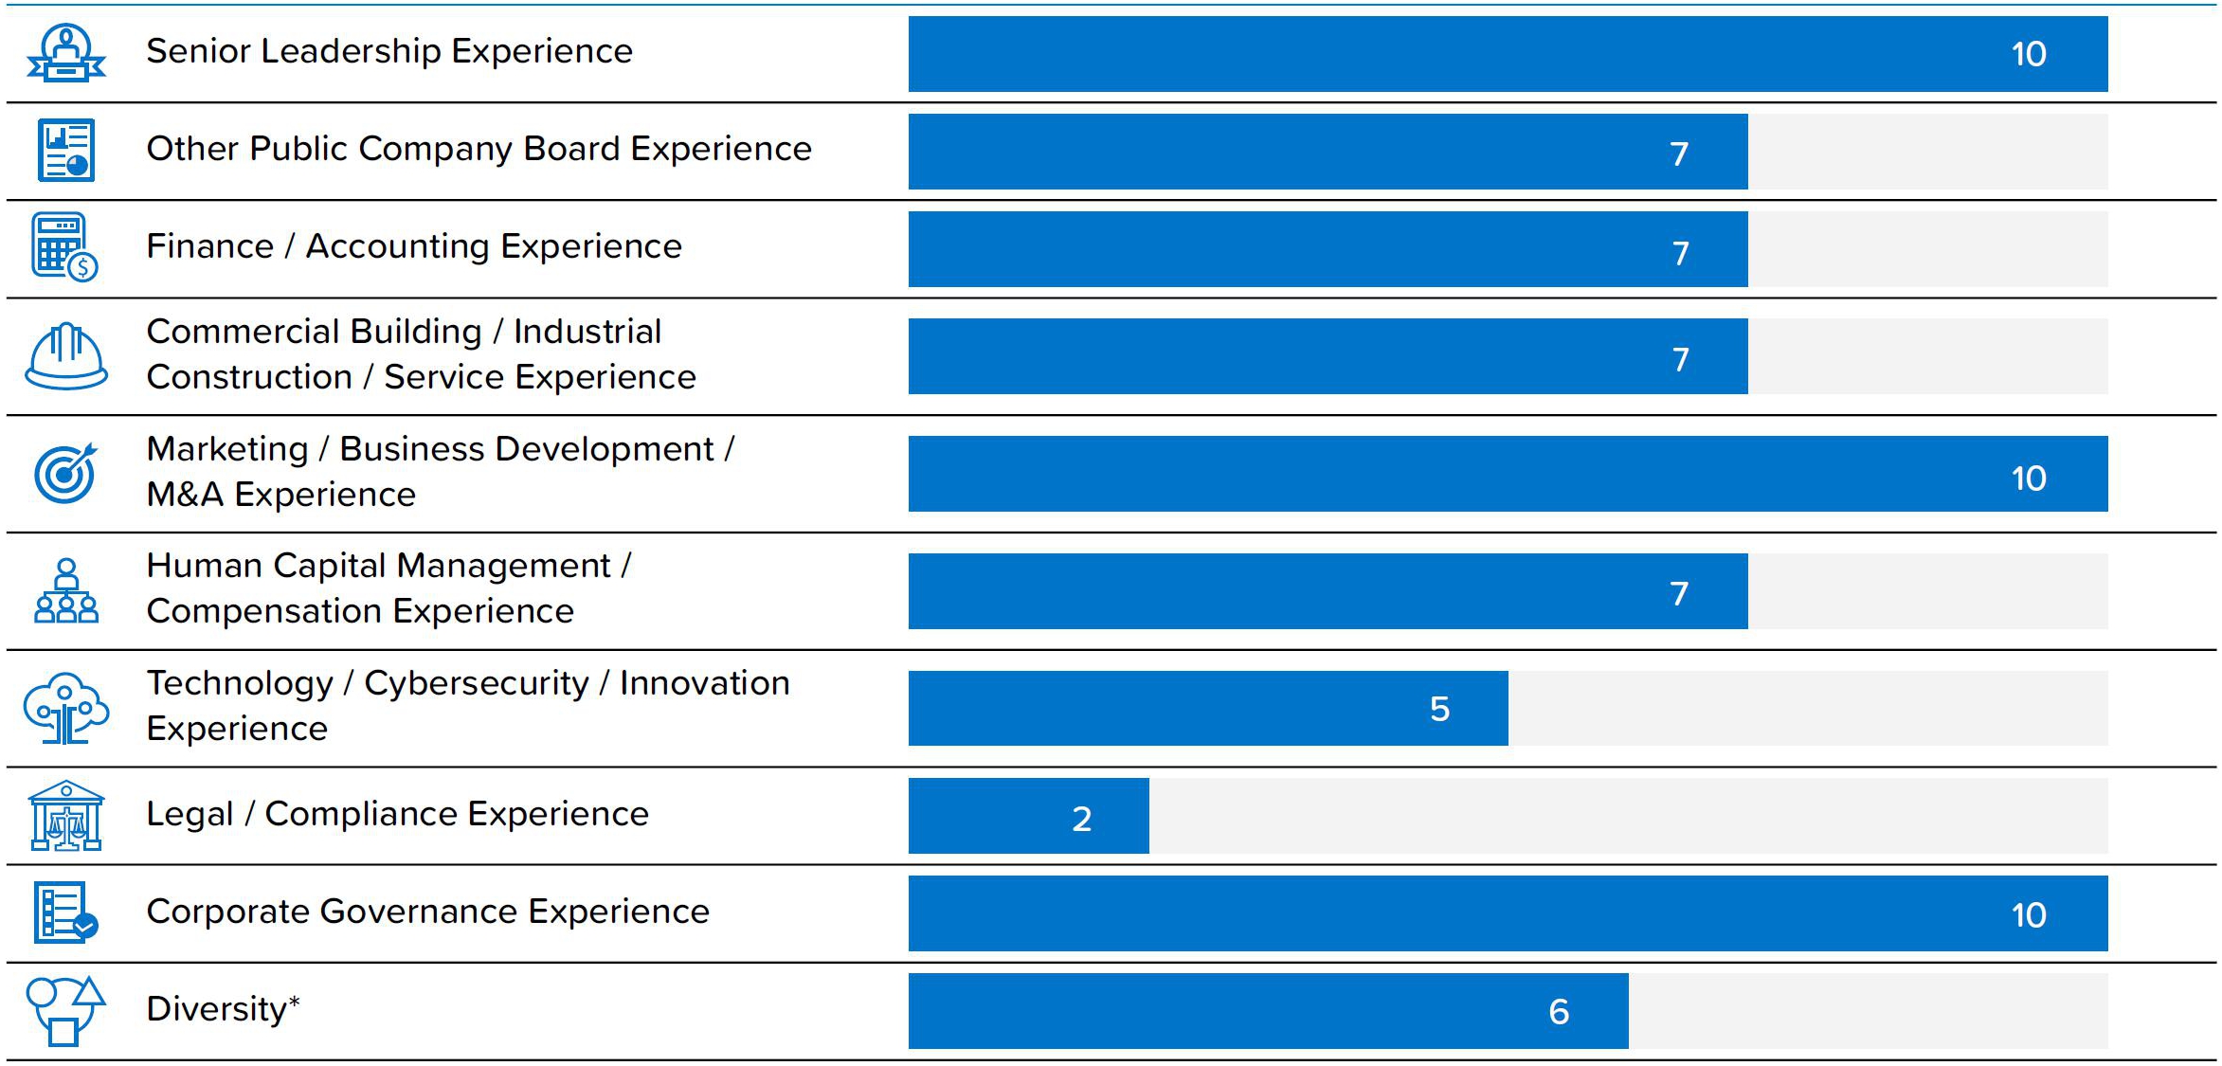
Task: Click the Senior Leadership Experience label
Action: [x=388, y=51]
